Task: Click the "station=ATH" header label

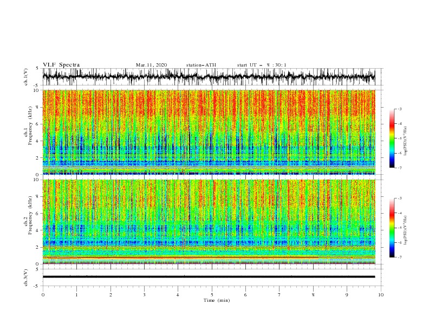Action: [201, 65]
